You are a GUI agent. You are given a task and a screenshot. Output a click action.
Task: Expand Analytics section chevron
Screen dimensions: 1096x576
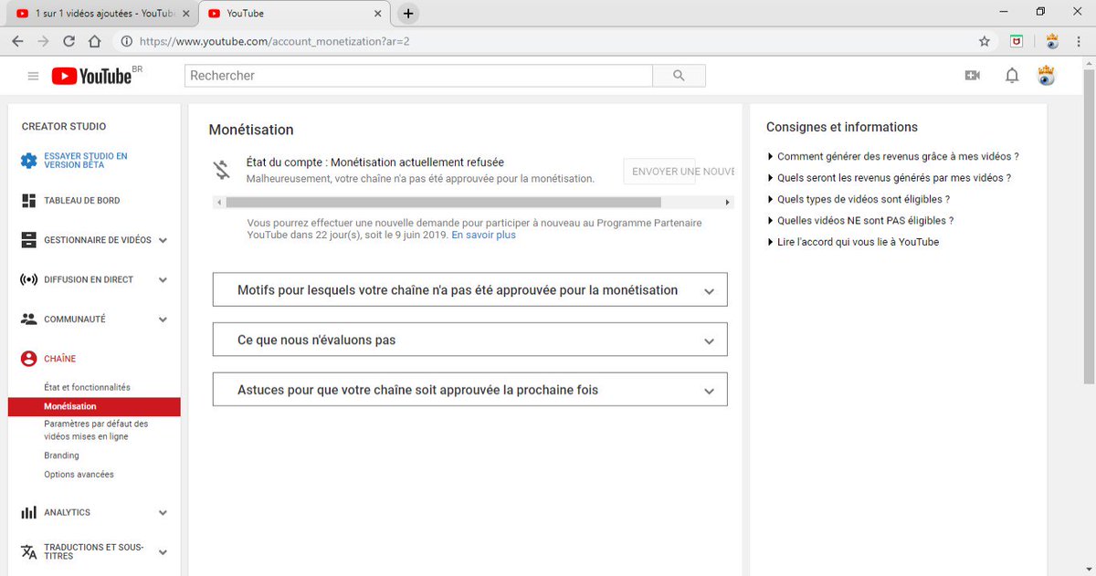(x=163, y=513)
